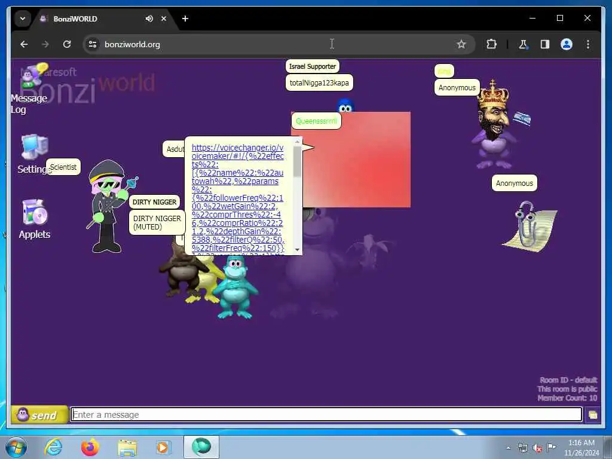
Task: Open Chrome Labs flask icon
Action: tap(523, 44)
